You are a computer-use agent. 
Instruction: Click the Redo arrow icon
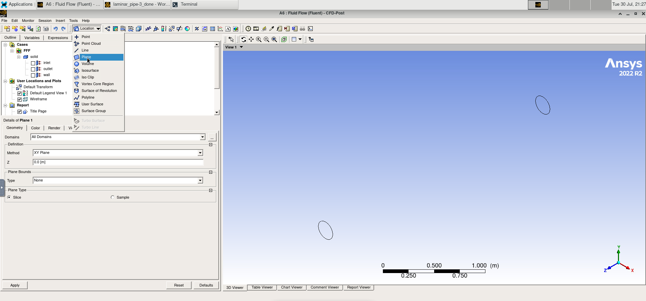click(x=63, y=29)
